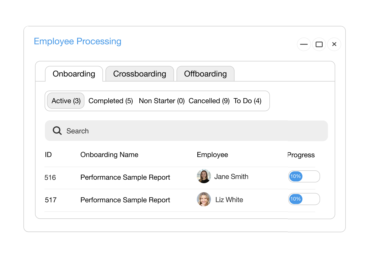Select the Active (3) filter
373x272 pixels.
[66, 101]
